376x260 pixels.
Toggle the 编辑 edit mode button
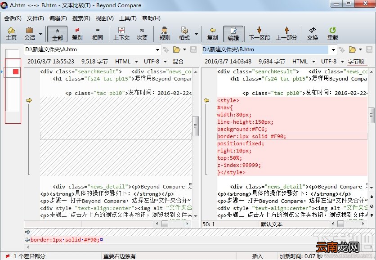233,34
